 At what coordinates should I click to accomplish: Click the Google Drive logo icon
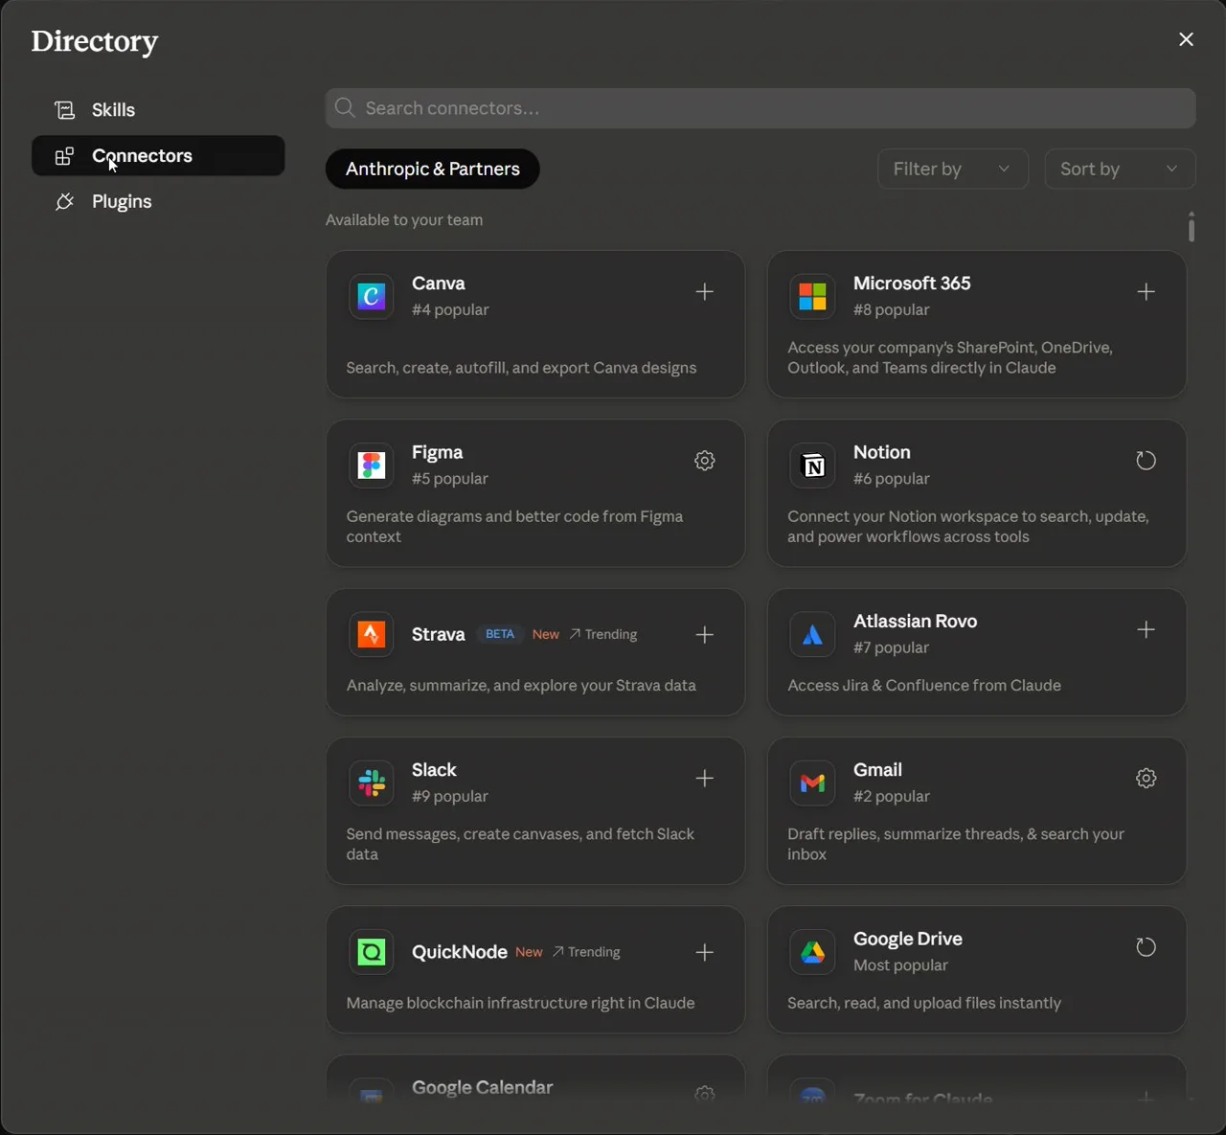coord(812,951)
